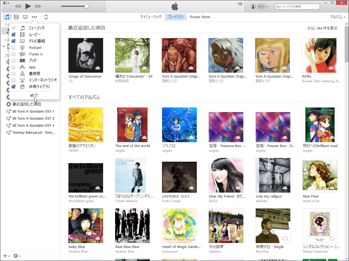Click the iTunes U graduation cap icon
The height and width of the screenshot is (261, 349).
(x=23, y=54)
